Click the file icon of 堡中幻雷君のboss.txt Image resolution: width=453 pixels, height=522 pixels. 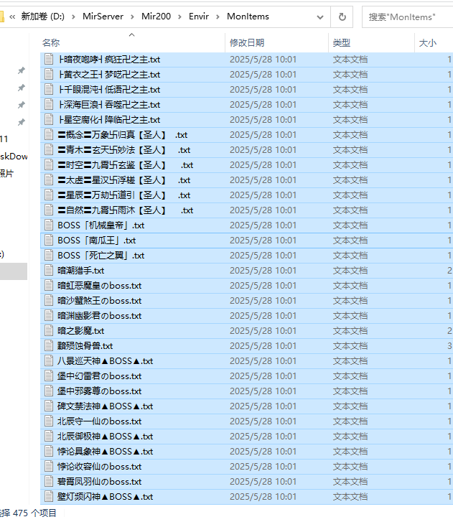49,376
